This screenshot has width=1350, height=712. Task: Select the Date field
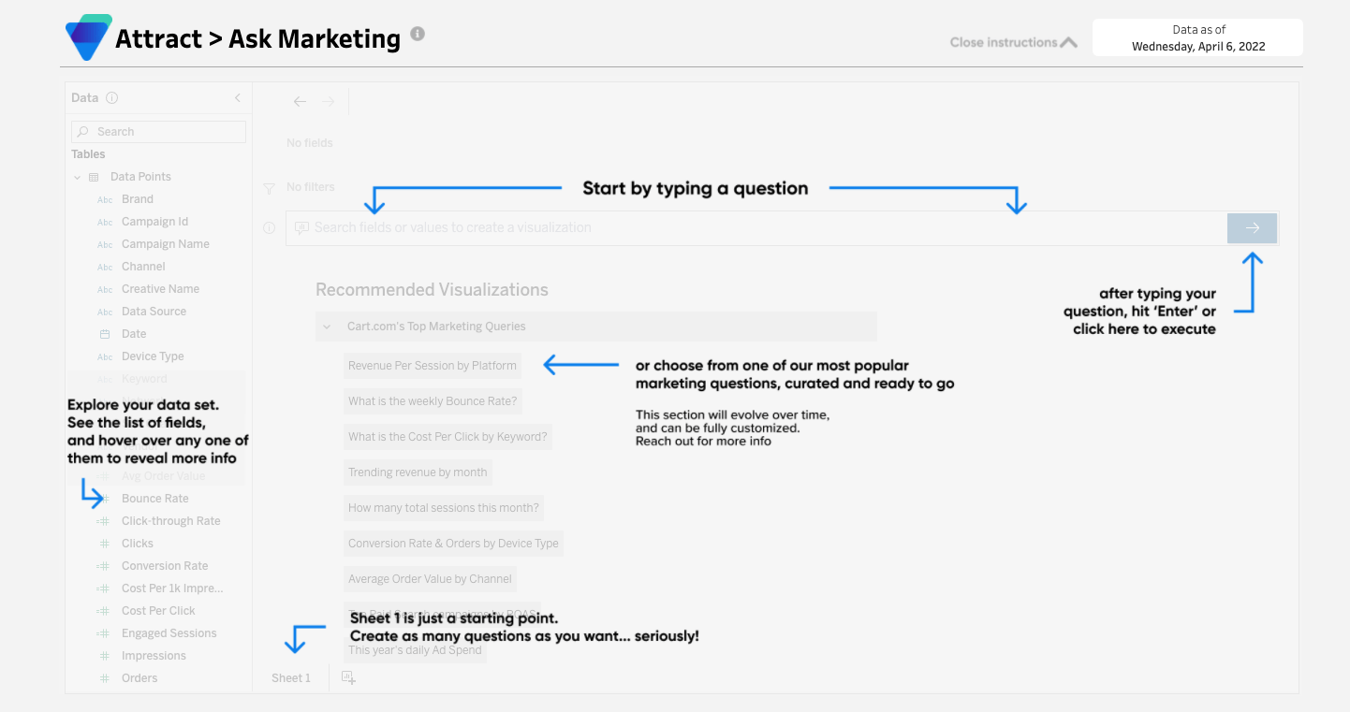point(133,333)
